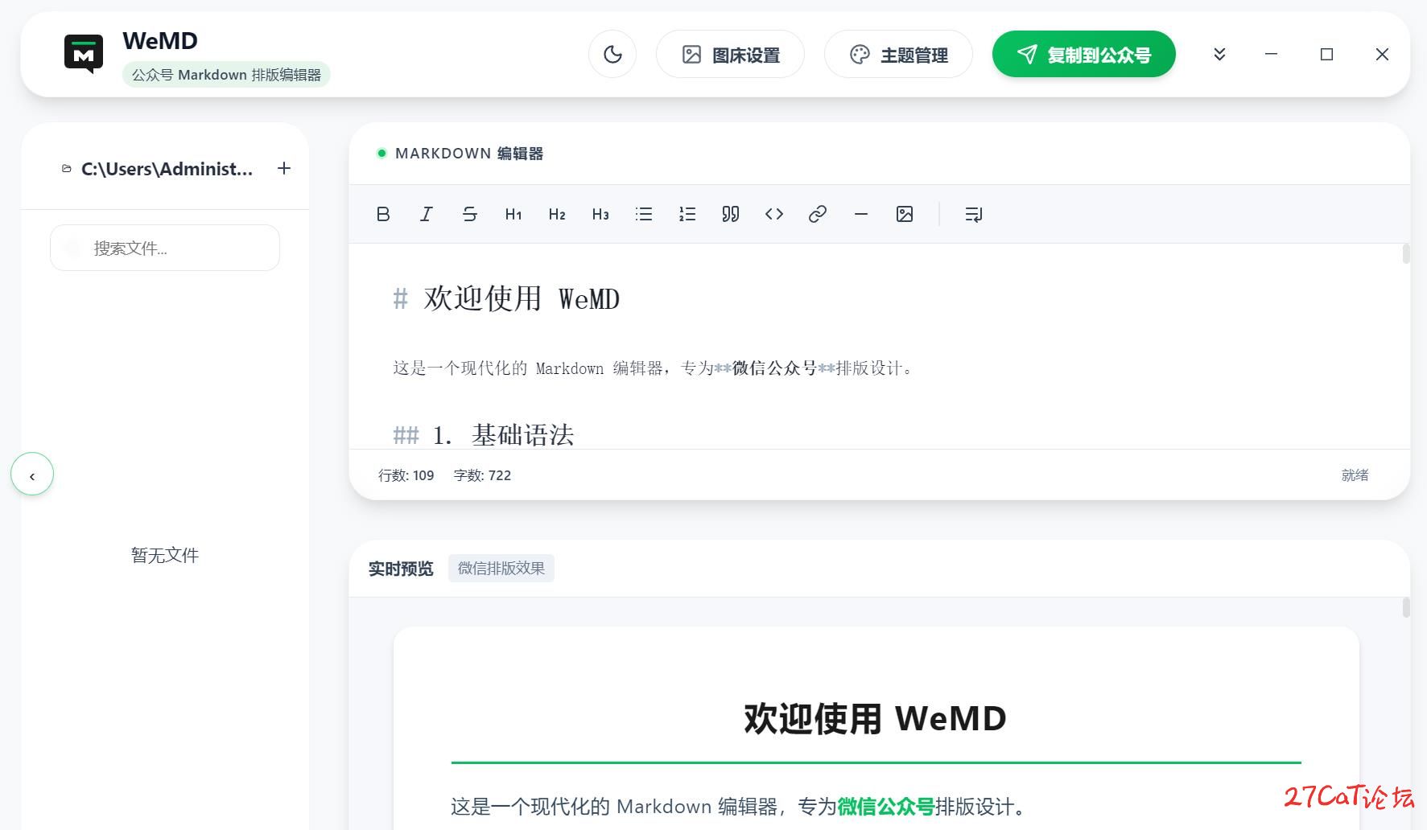
Task: Insert H3 heading
Action: point(600,214)
